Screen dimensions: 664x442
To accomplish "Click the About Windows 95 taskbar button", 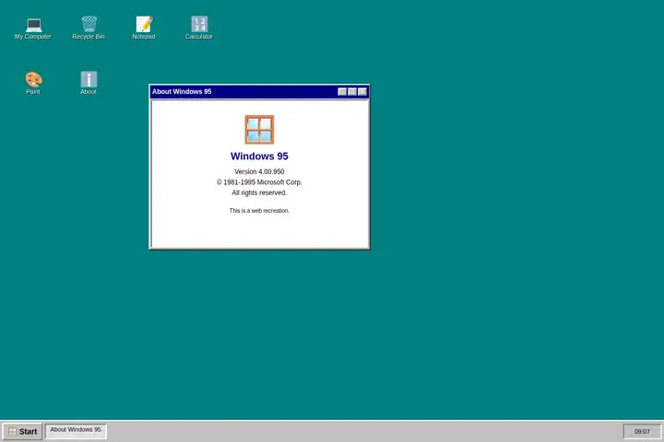I will click(76, 432).
